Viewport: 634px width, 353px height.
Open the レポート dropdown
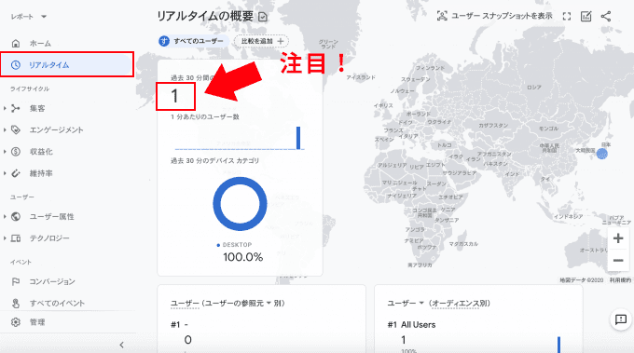coord(28,17)
